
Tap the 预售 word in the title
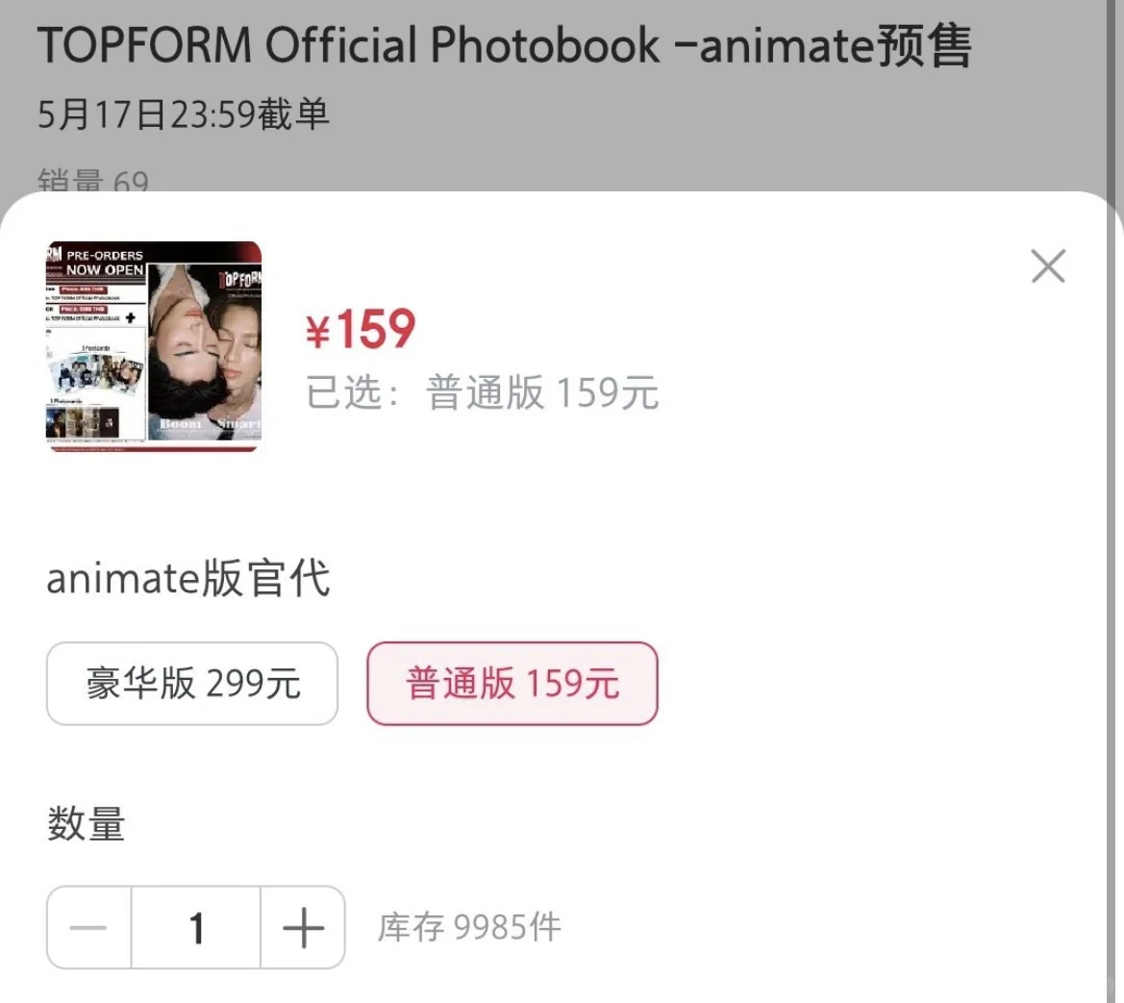pos(925,45)
